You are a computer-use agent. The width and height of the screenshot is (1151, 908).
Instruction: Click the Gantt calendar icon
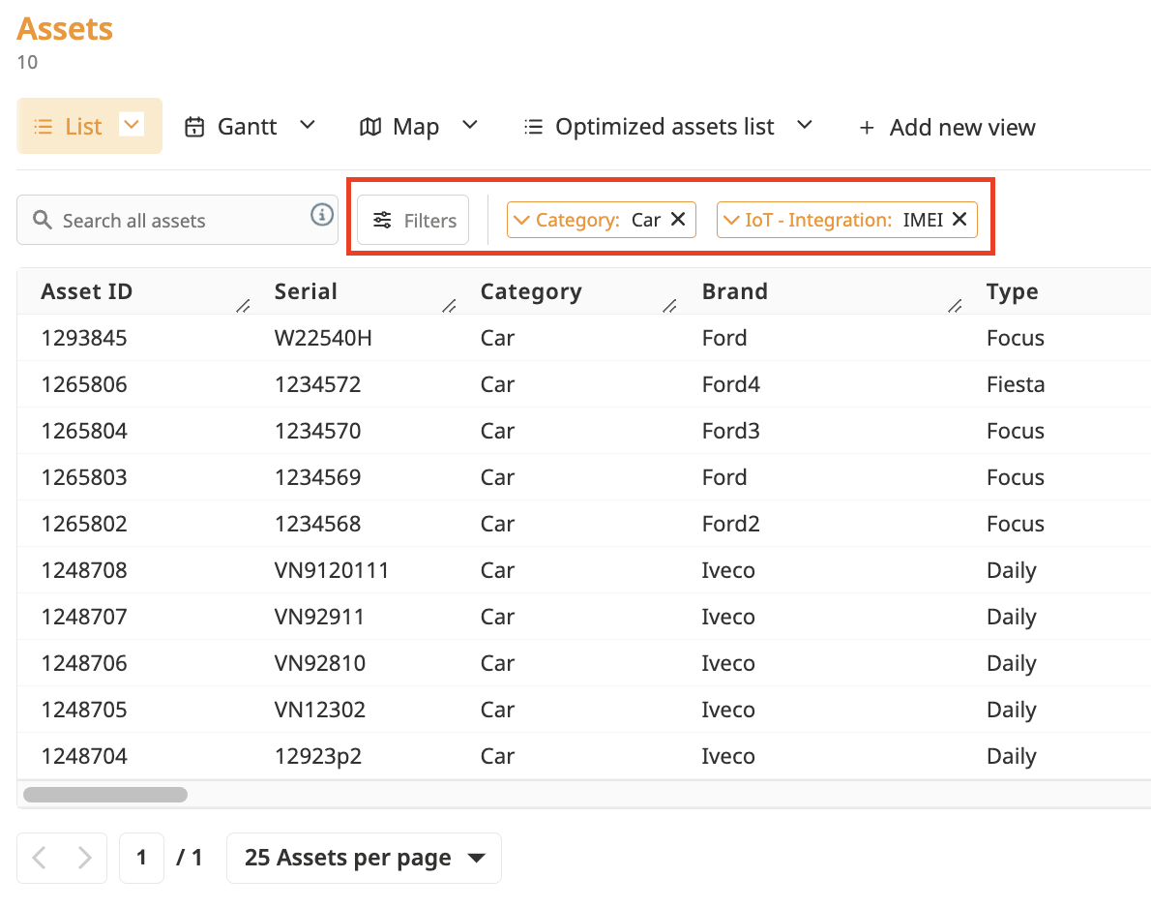pyautogui.click(x=194, y=127)
